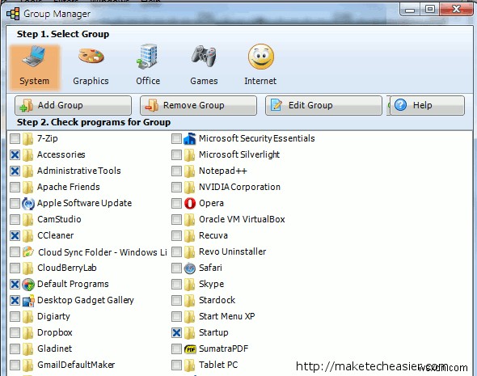Click the Apple Software Update icon
Viewport: 477px width, 376px height.
(28, 203)
